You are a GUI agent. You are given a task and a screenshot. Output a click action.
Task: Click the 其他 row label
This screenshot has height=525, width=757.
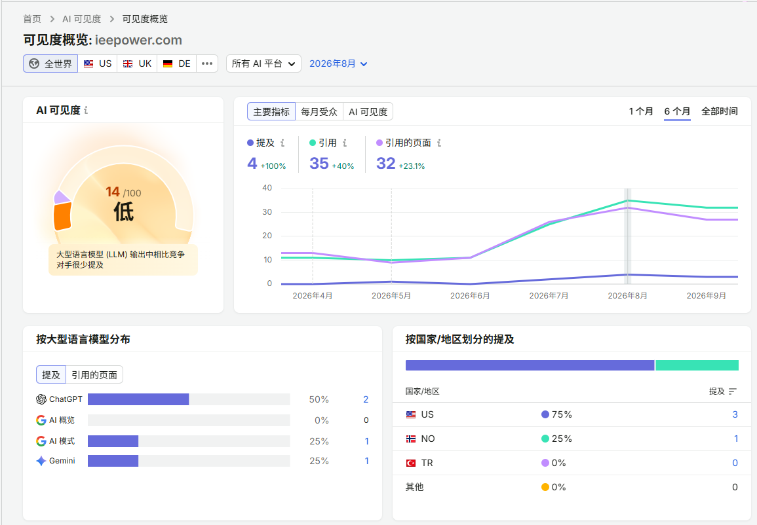415,487
